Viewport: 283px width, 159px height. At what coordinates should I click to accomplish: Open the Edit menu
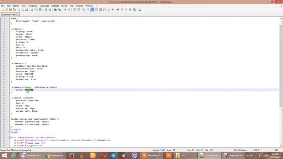pyautogui.click(x=8, y=6)
